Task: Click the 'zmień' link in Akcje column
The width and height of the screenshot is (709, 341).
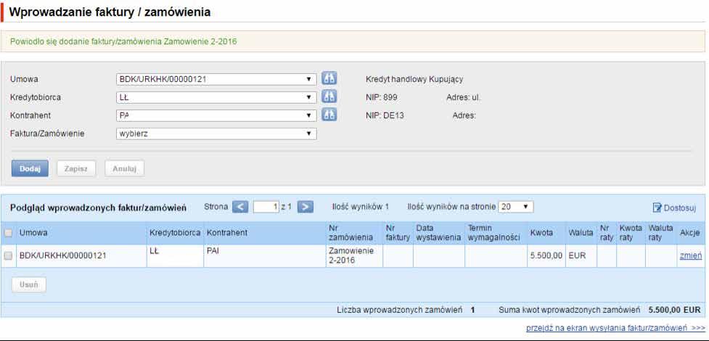Action: [690, 256]
